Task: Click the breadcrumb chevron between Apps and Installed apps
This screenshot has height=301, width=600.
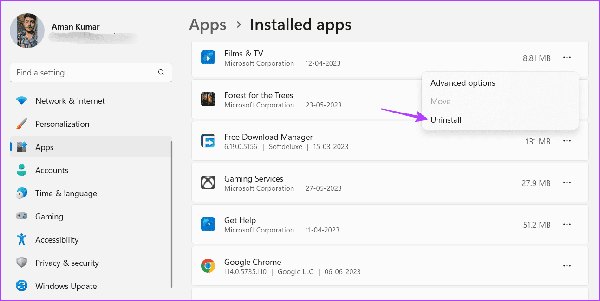Action: tap(239, 25)
